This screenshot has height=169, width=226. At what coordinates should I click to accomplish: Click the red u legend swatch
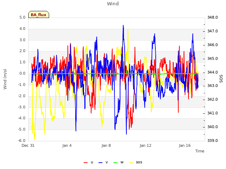click(85, 163)
